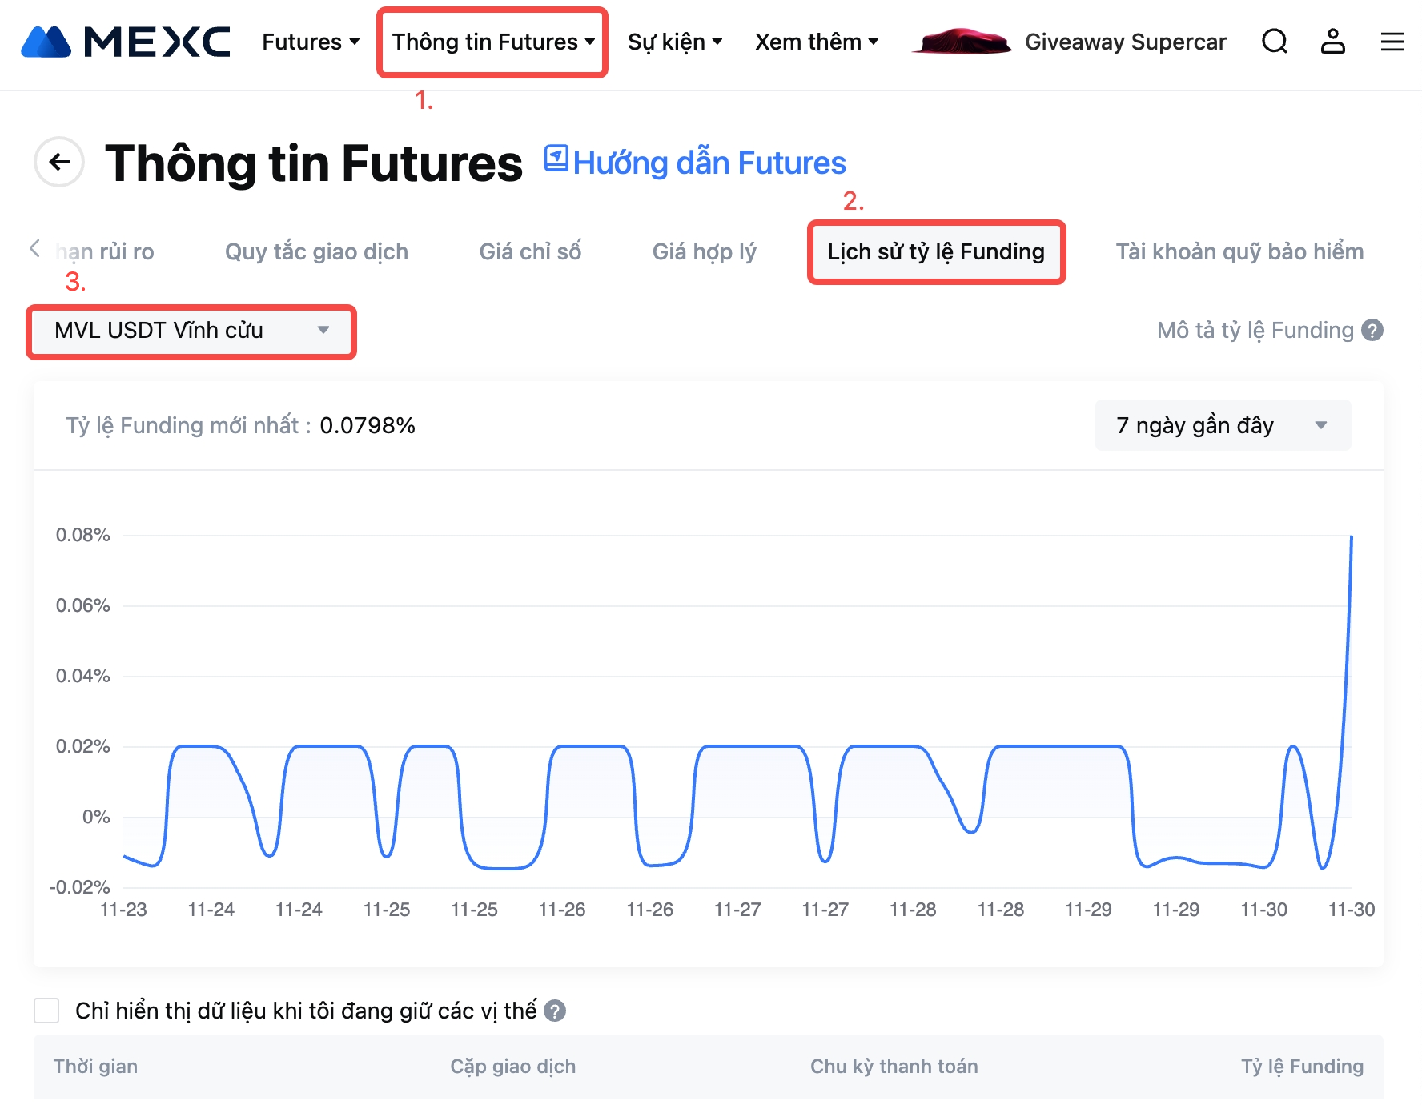Open the search magnifier icon
The width and height of the screenshot is (1422, 1105).
(x=1274, y=41)
